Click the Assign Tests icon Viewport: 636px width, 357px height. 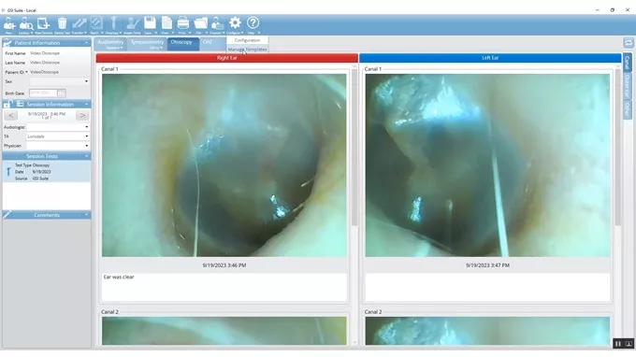tap(132, 23)
